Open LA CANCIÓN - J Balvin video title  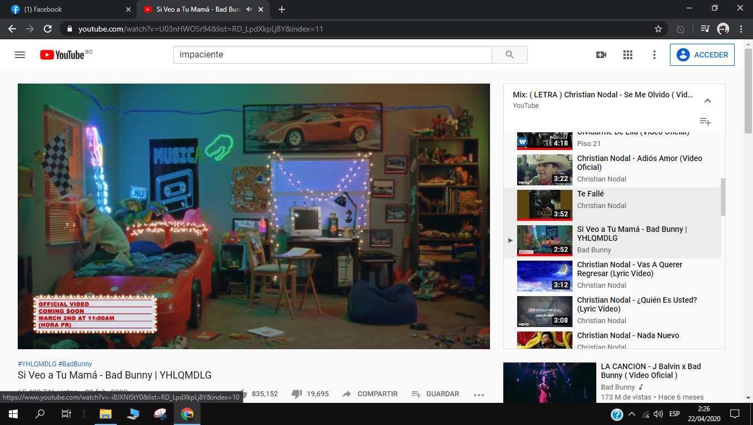[x=651, y=371]
